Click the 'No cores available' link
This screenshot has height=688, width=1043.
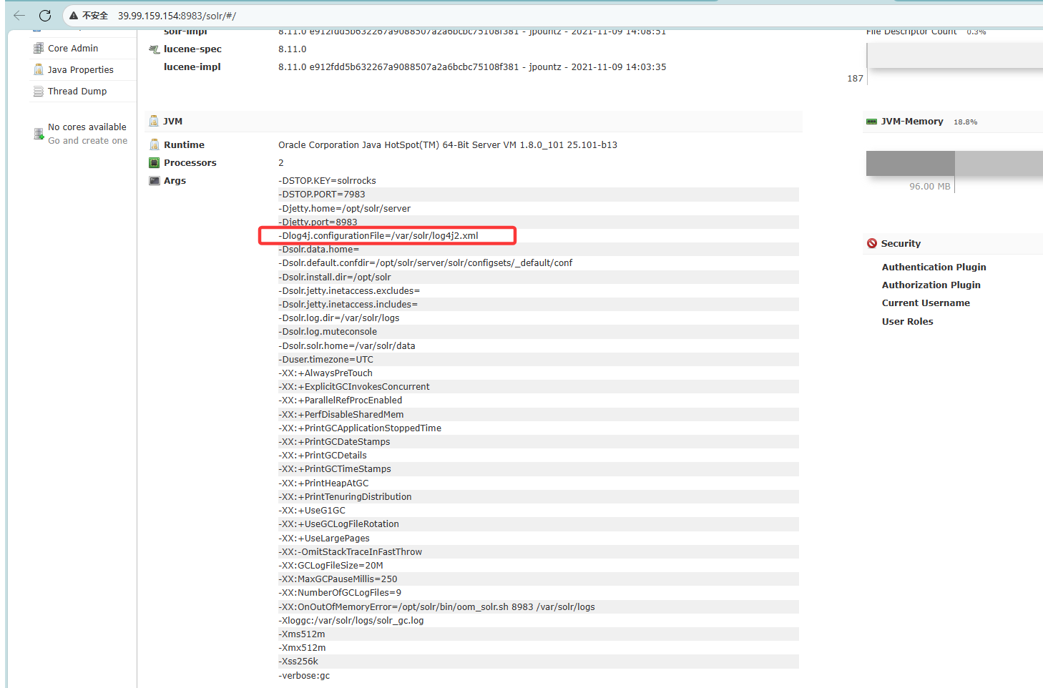click(87, 127)
